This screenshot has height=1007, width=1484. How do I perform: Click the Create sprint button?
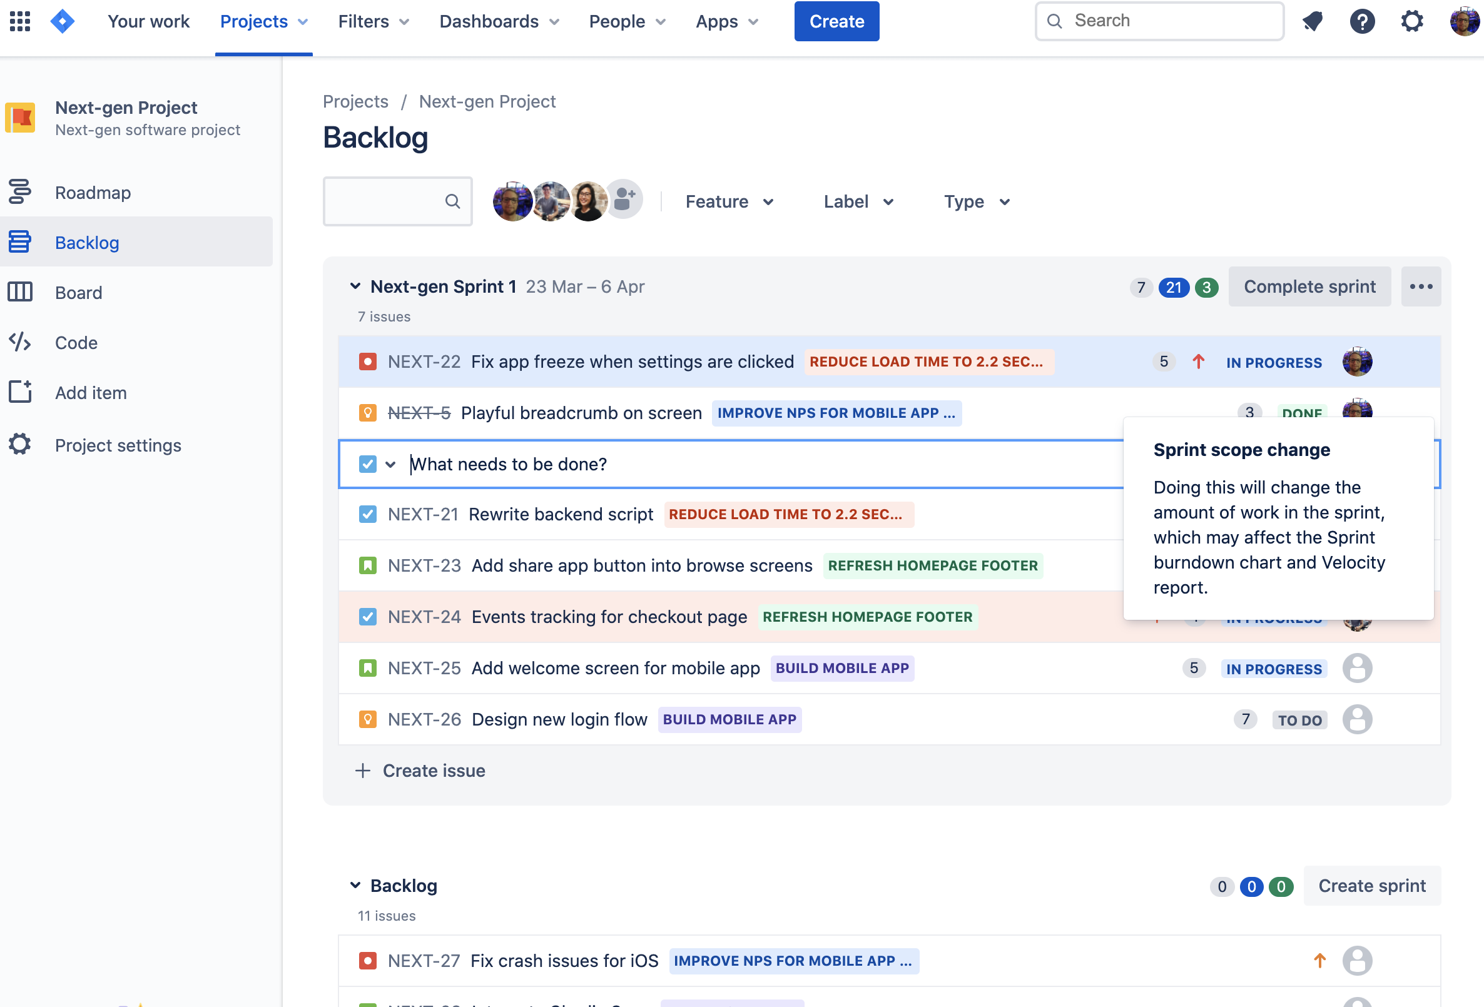pos(1371,886)
